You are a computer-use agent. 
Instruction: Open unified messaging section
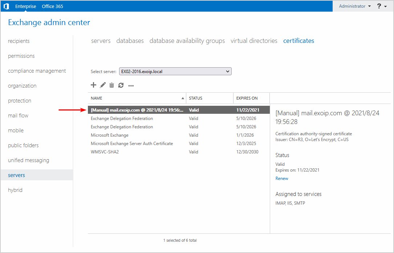pos(29,160)
